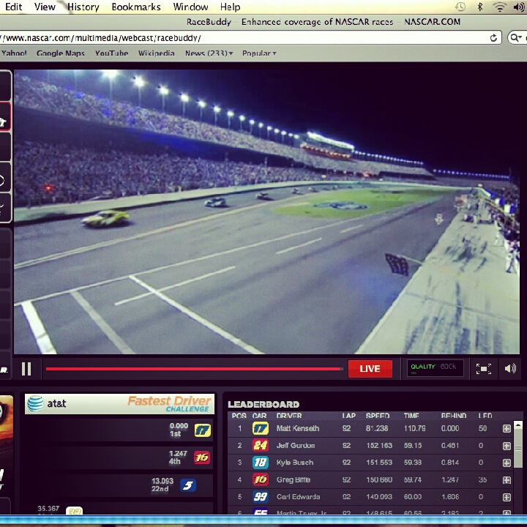Screen dimensions: 527x527
Task: Select car 16 in Fastest Driver Challenge
Action: pyautogui.click(x=202, y=457)
